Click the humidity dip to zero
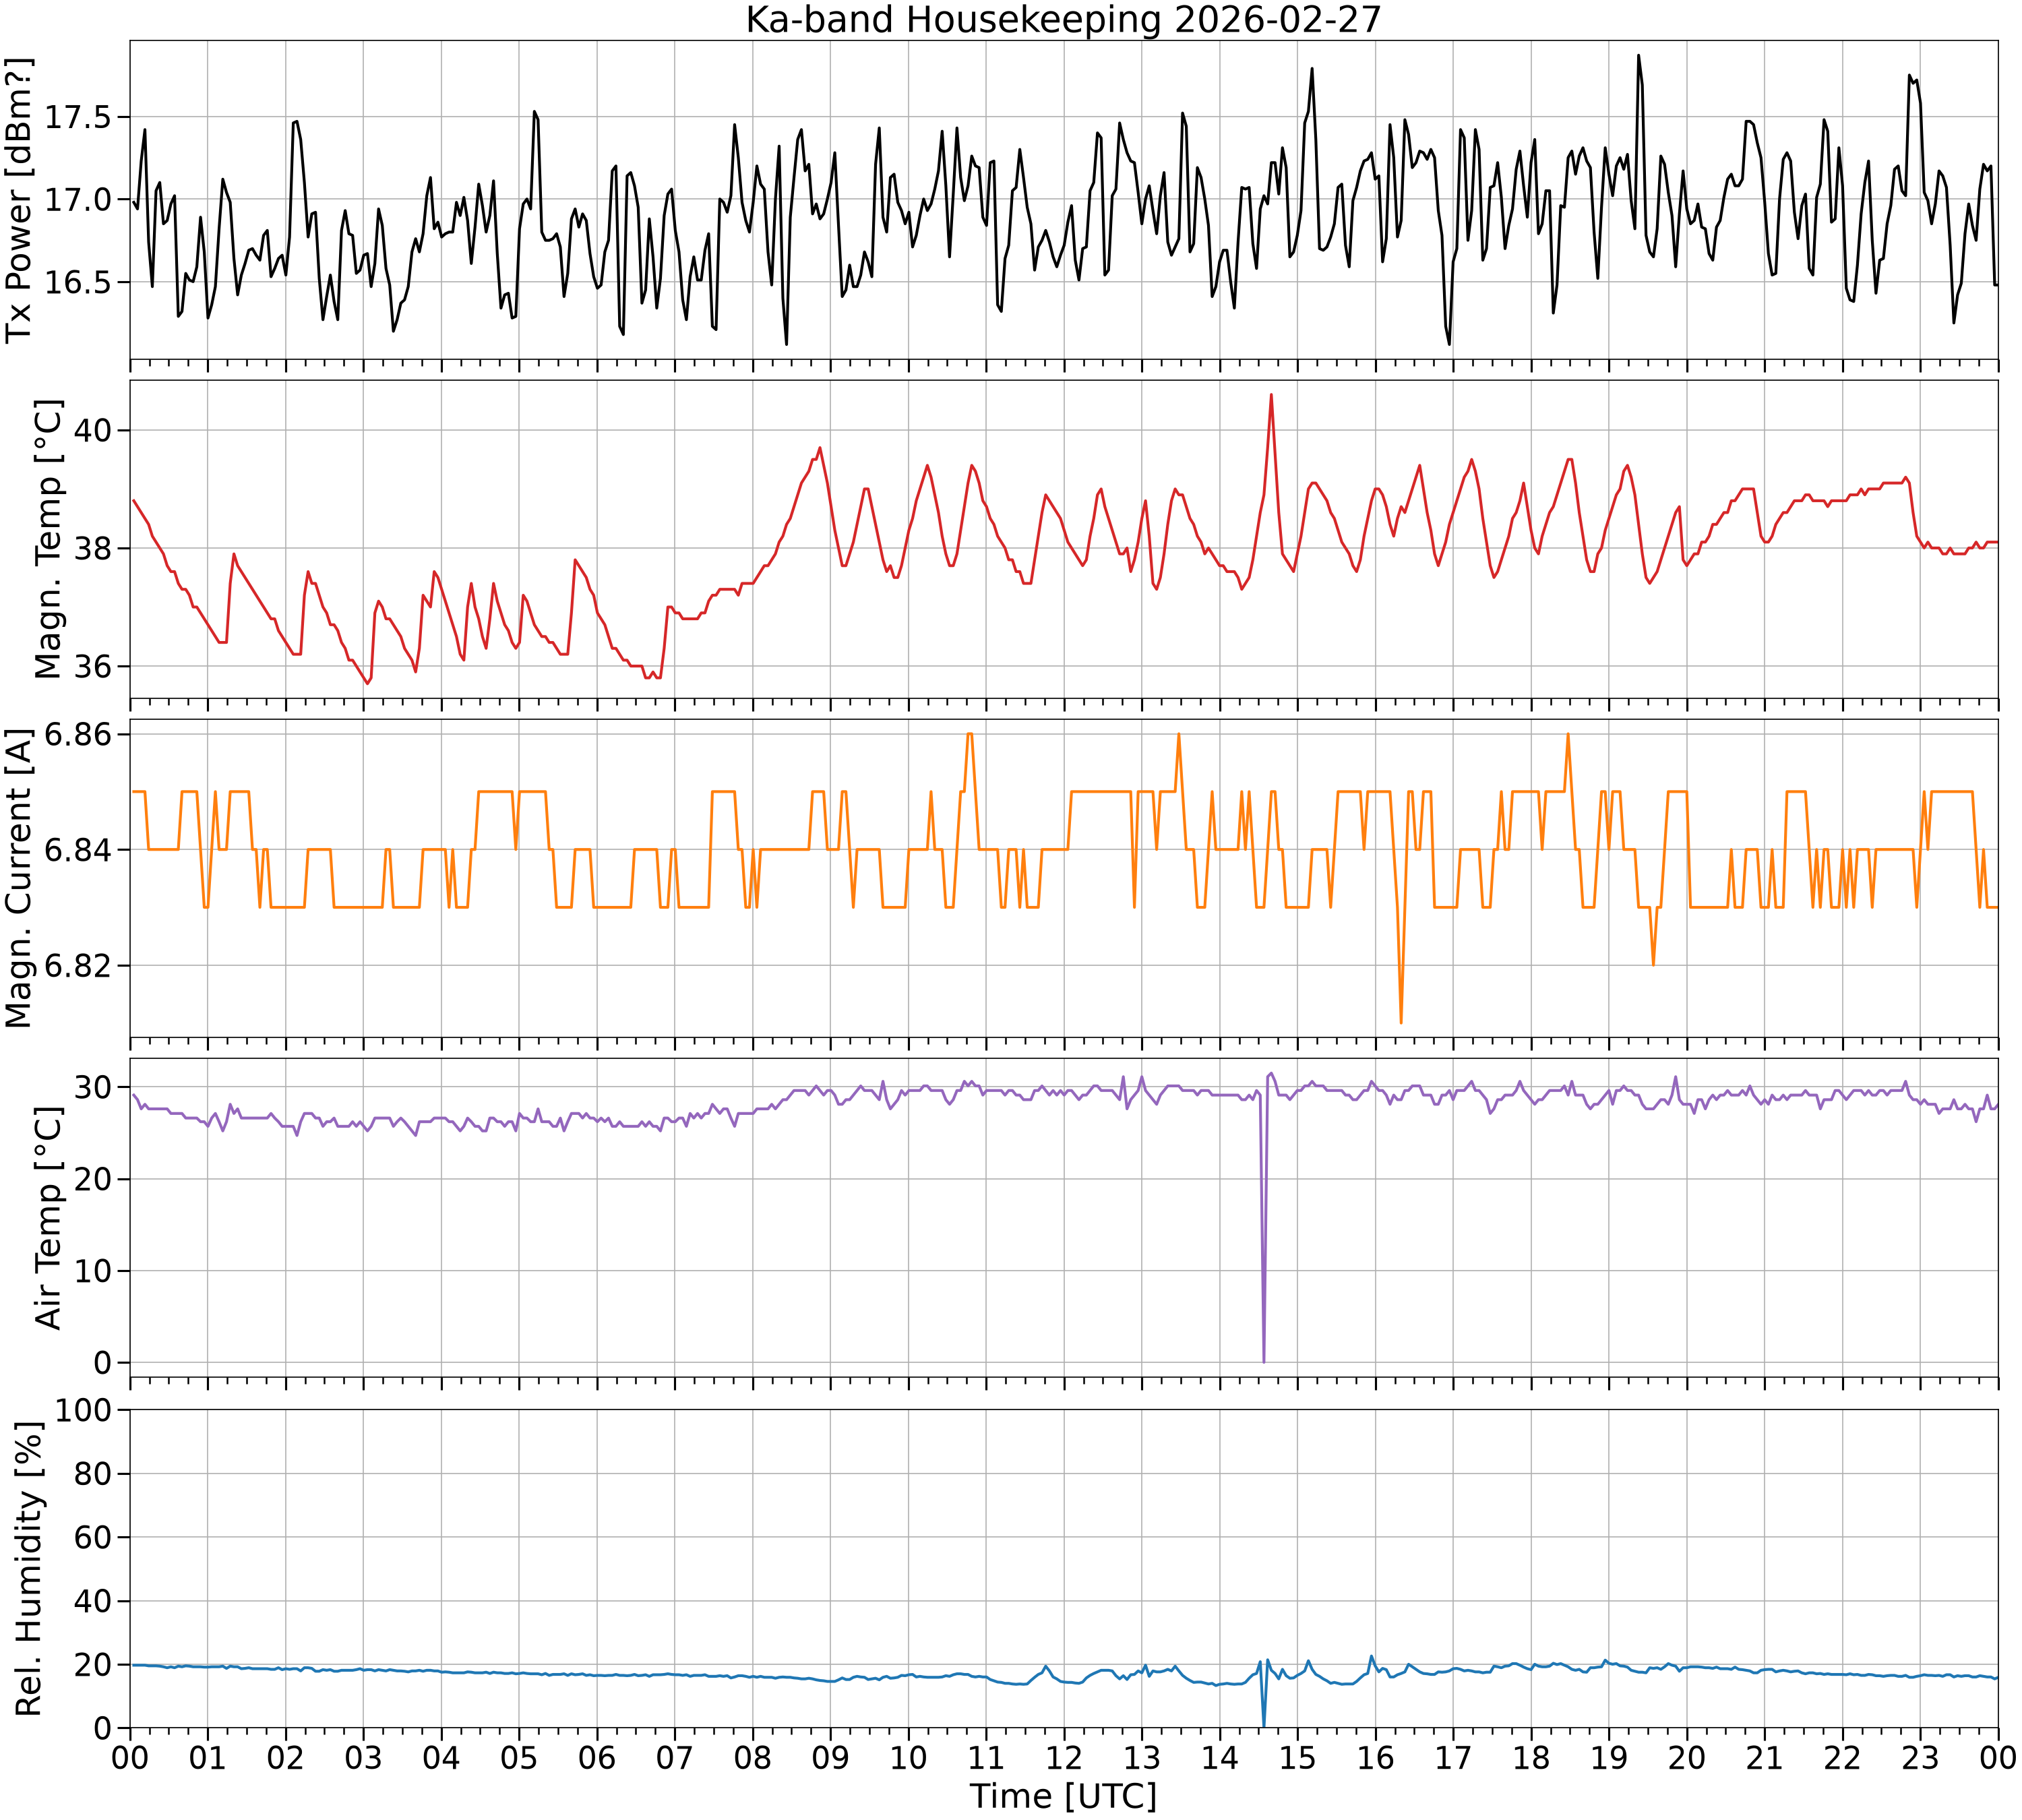The height and width of the screenshot is (1820, 2022). [1264, 1724]
